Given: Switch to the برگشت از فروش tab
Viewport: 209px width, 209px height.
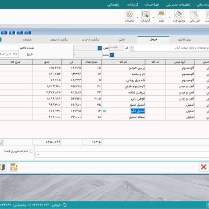Looking at the screenshot, I should point(59,39).
